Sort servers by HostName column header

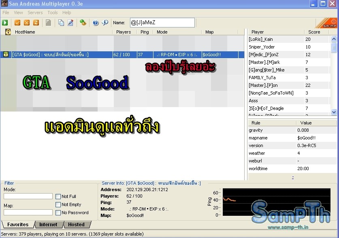(x=62, y=32)
